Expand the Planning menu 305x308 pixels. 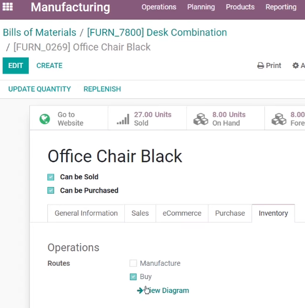point(201,7)
